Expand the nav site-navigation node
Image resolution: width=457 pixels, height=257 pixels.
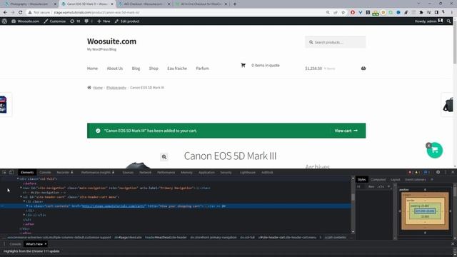click(x=21, y=188)
